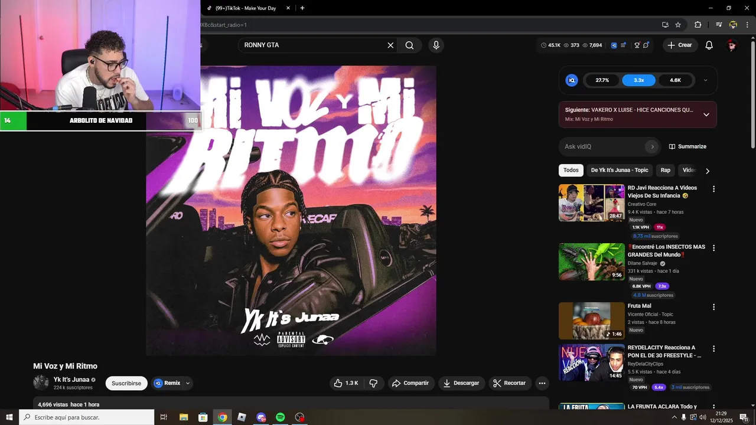
Task: Bookmark this page with the star icon
Action: (x=678, y=25)
